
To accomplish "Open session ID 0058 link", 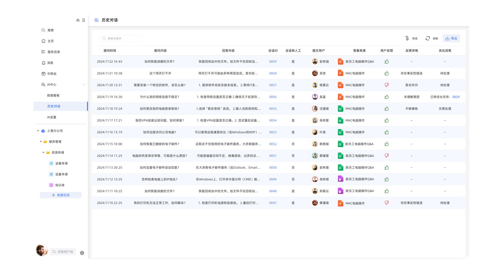I will click(273, 73).
